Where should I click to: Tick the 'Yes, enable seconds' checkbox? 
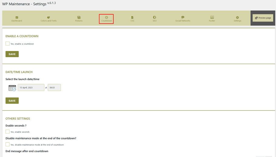point(8,132)
